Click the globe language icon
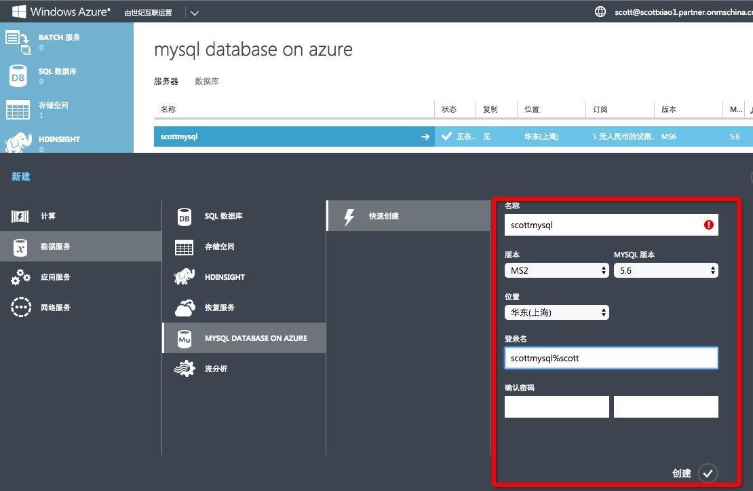 [x=600, y=12]
